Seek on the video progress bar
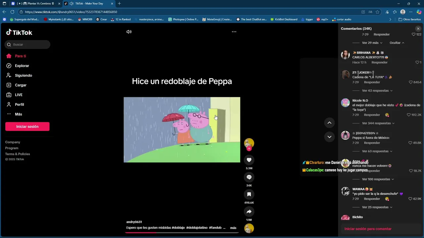The width and height of the screenshot is (424, 238). pos(182,232)
